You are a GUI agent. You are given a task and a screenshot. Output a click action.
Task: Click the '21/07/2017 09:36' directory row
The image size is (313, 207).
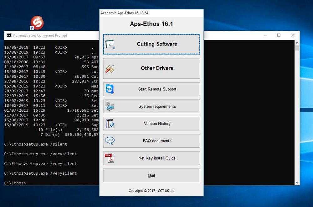pyautogui.click(x=52, y=115)
